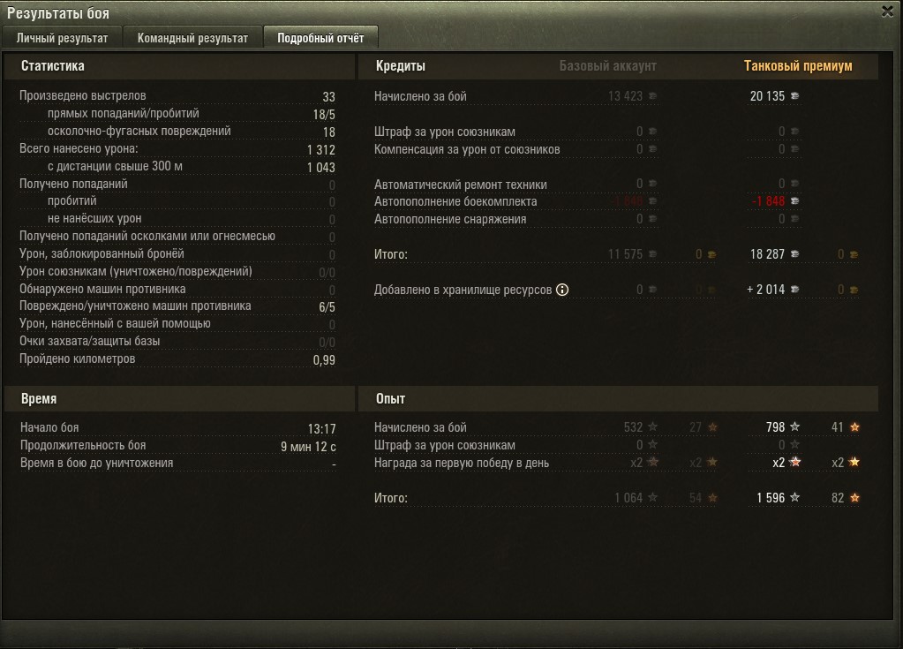
Task: Click the x2 first-victory star in the premium column
Action: [x=794, y=462]
